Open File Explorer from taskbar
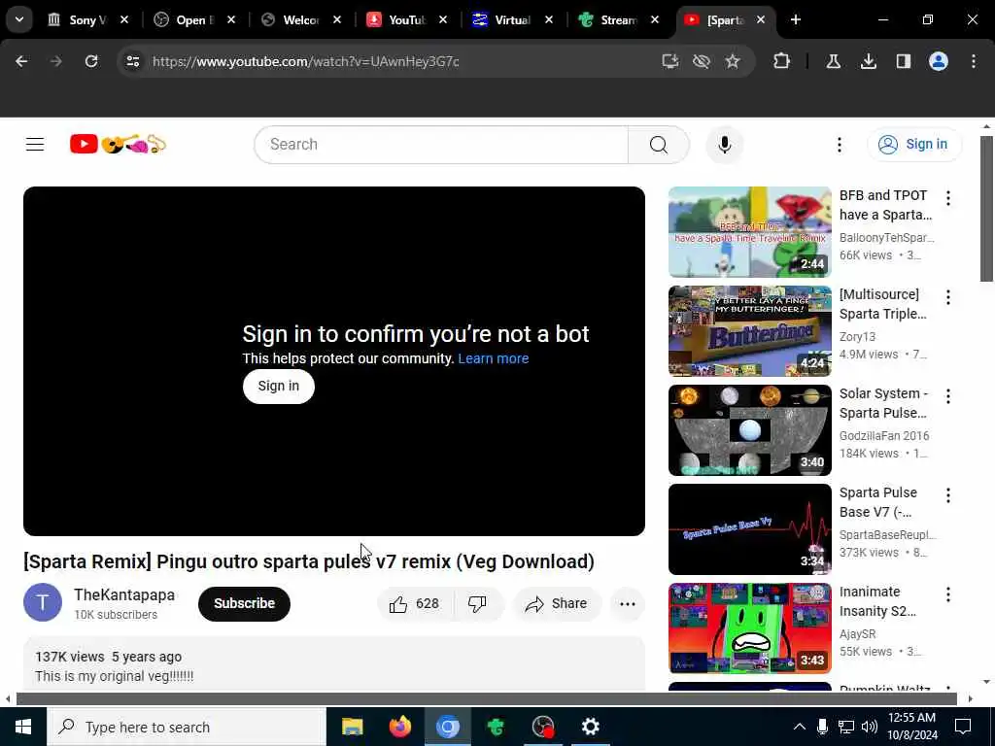 (x=352, y=727)
